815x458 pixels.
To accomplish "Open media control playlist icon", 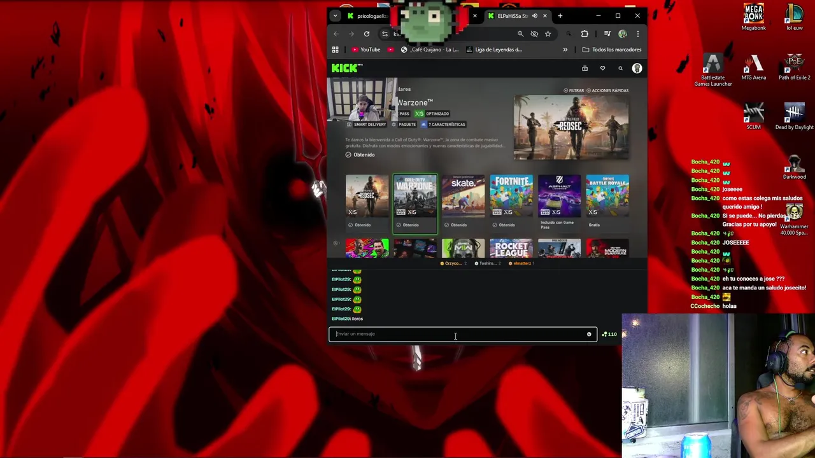I will (x=607, y=34).
